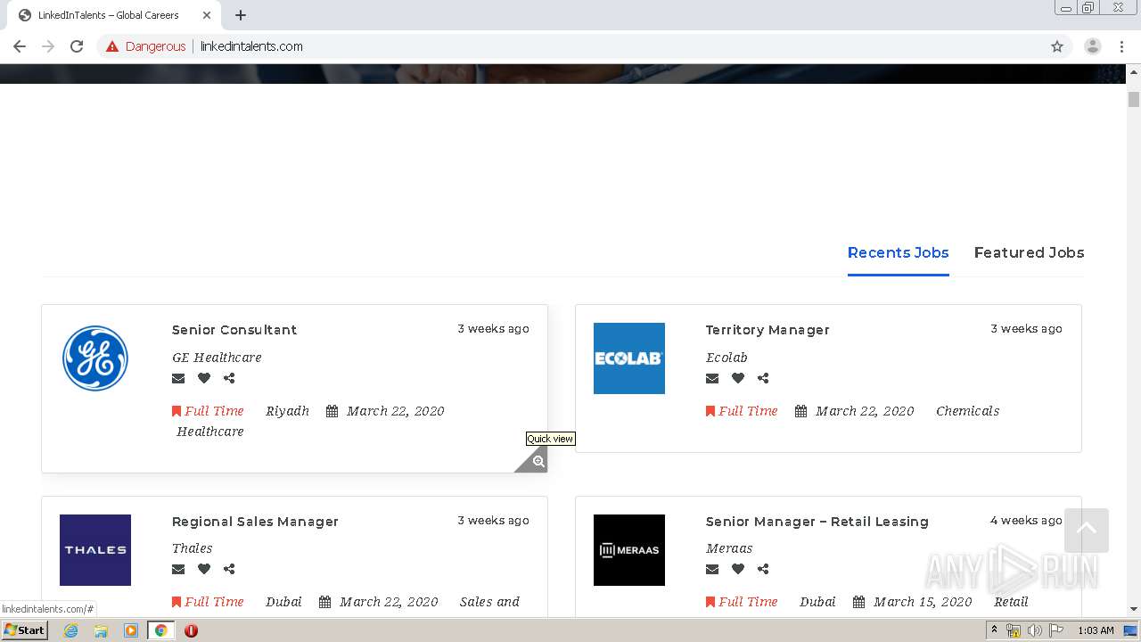Click the Thales logo
1141x642 pixels.
95,550
